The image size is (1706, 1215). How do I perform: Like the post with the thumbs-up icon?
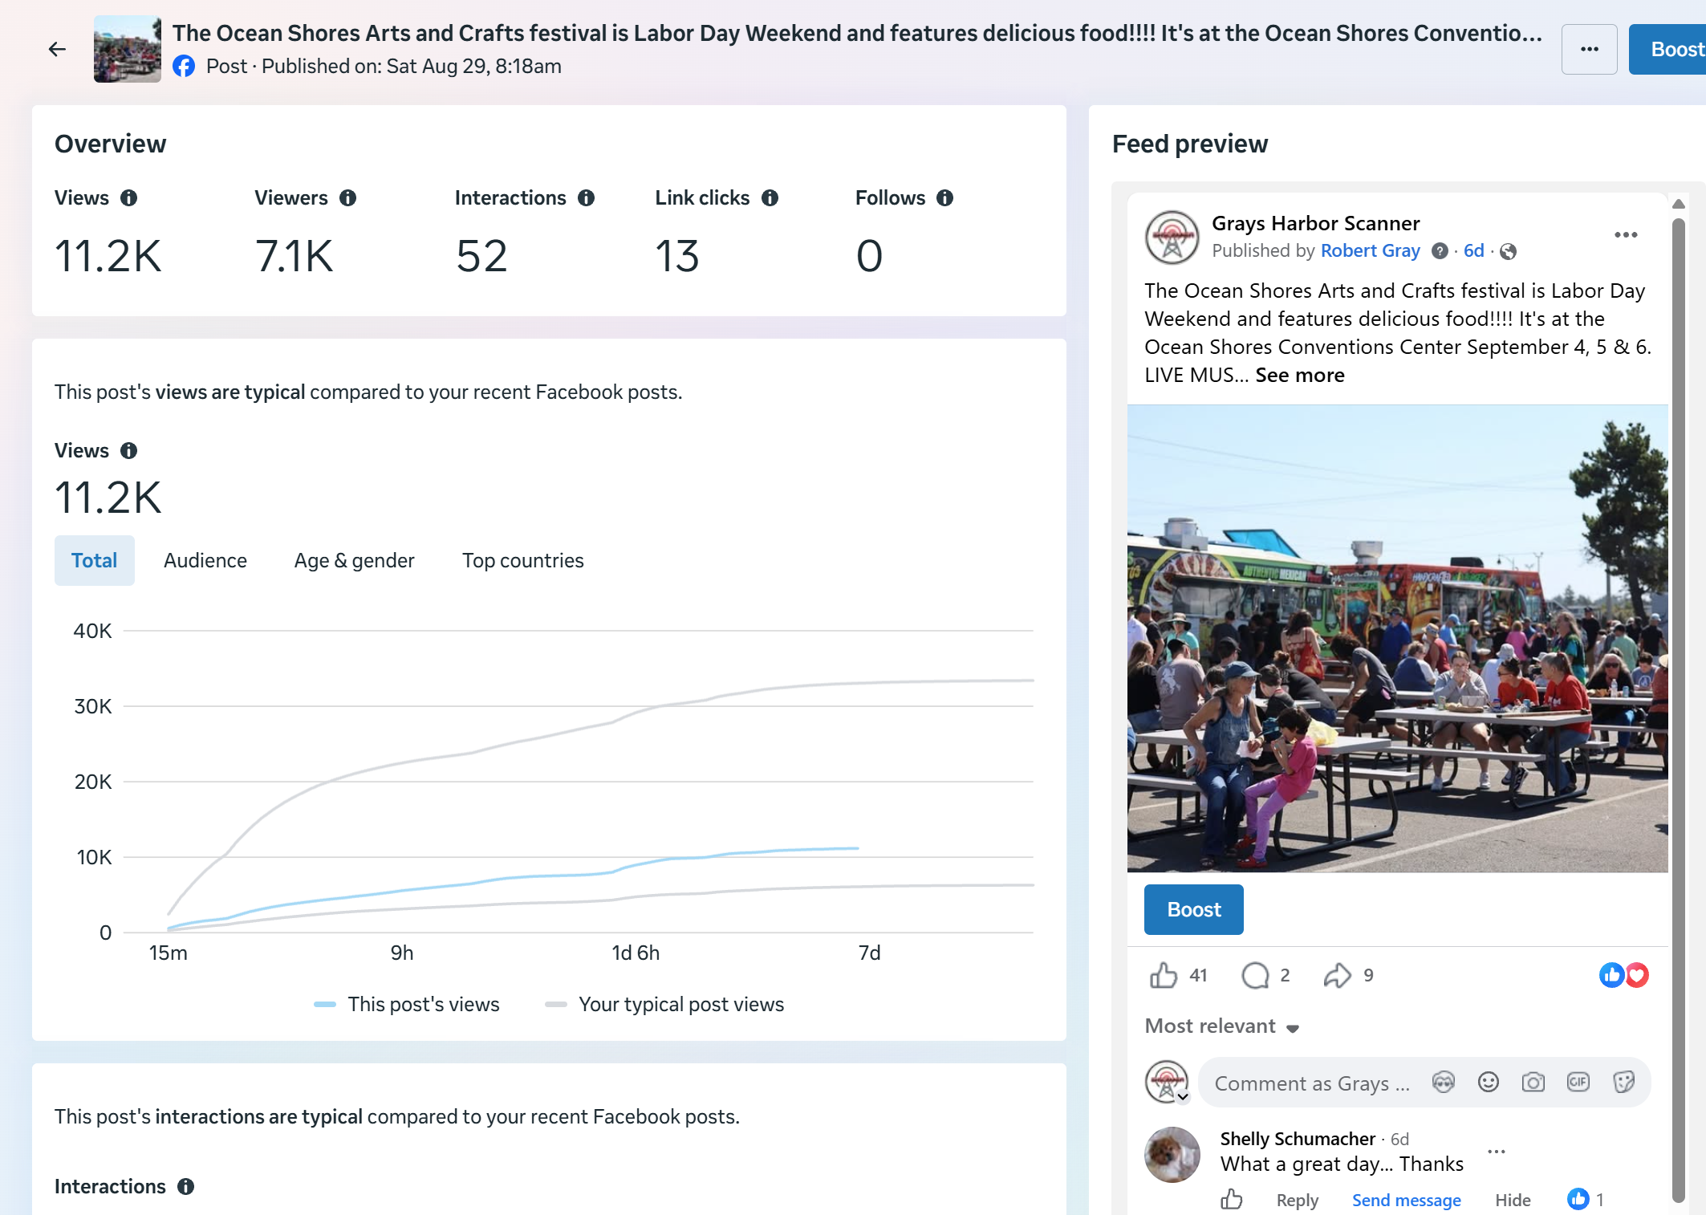(x=1164, y=975)
